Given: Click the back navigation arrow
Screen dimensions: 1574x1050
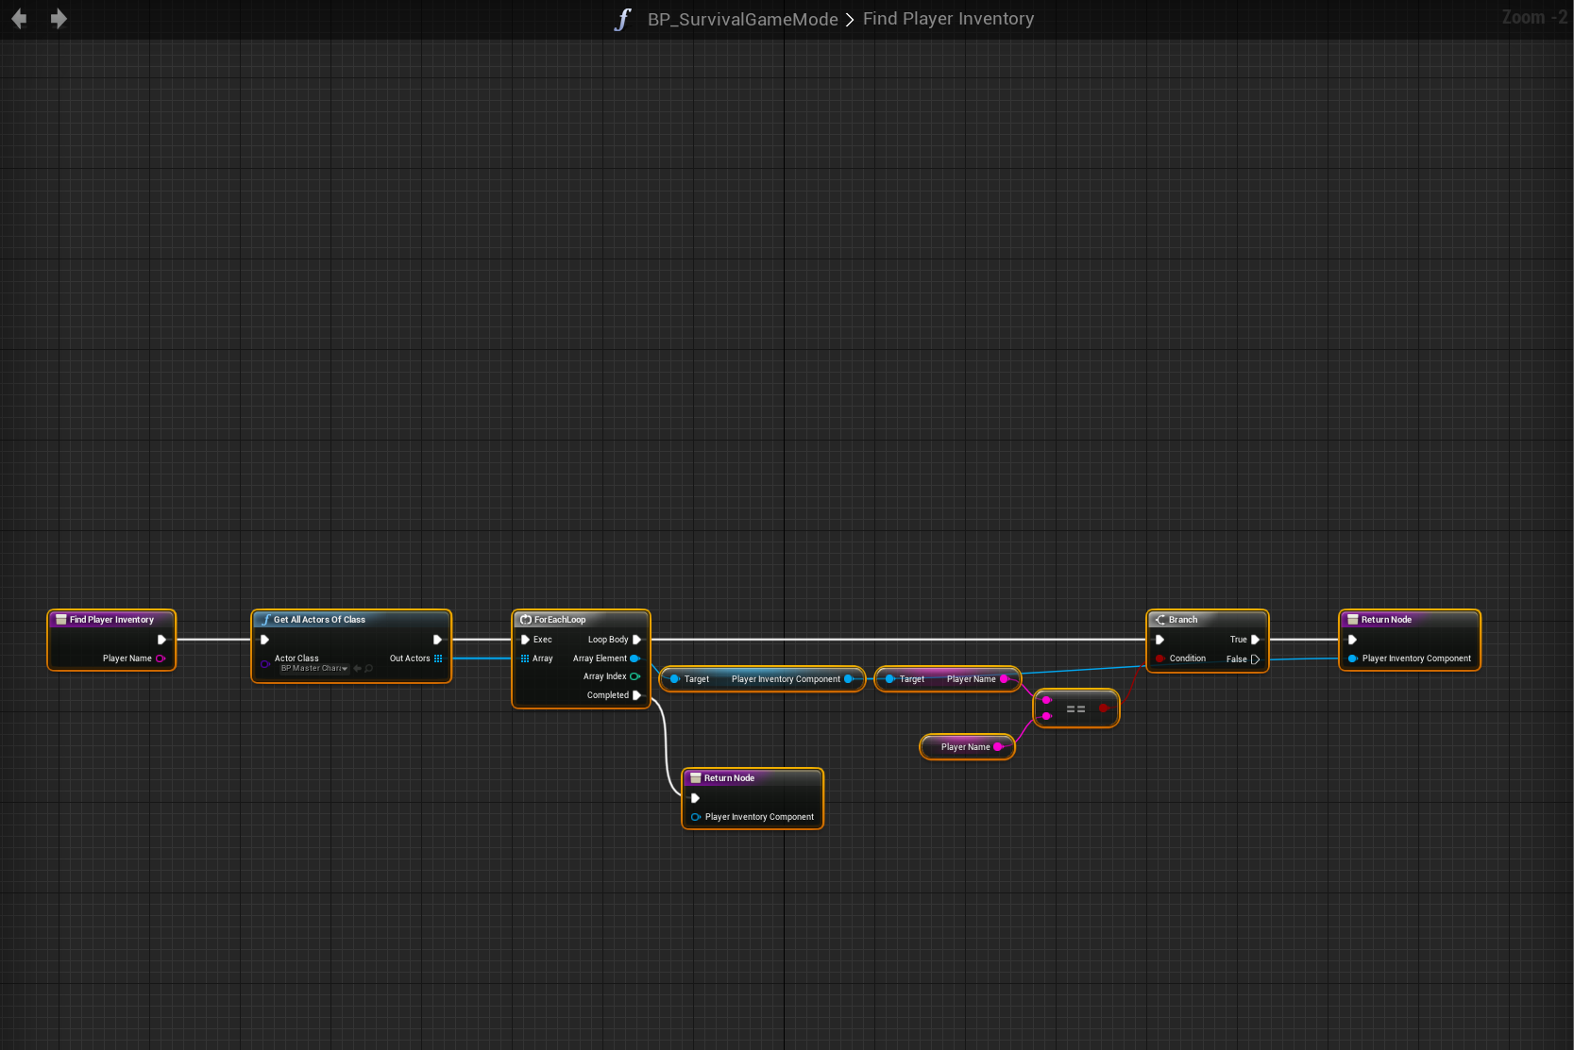Looking at the screenshot, I should (x=19, y=19).
